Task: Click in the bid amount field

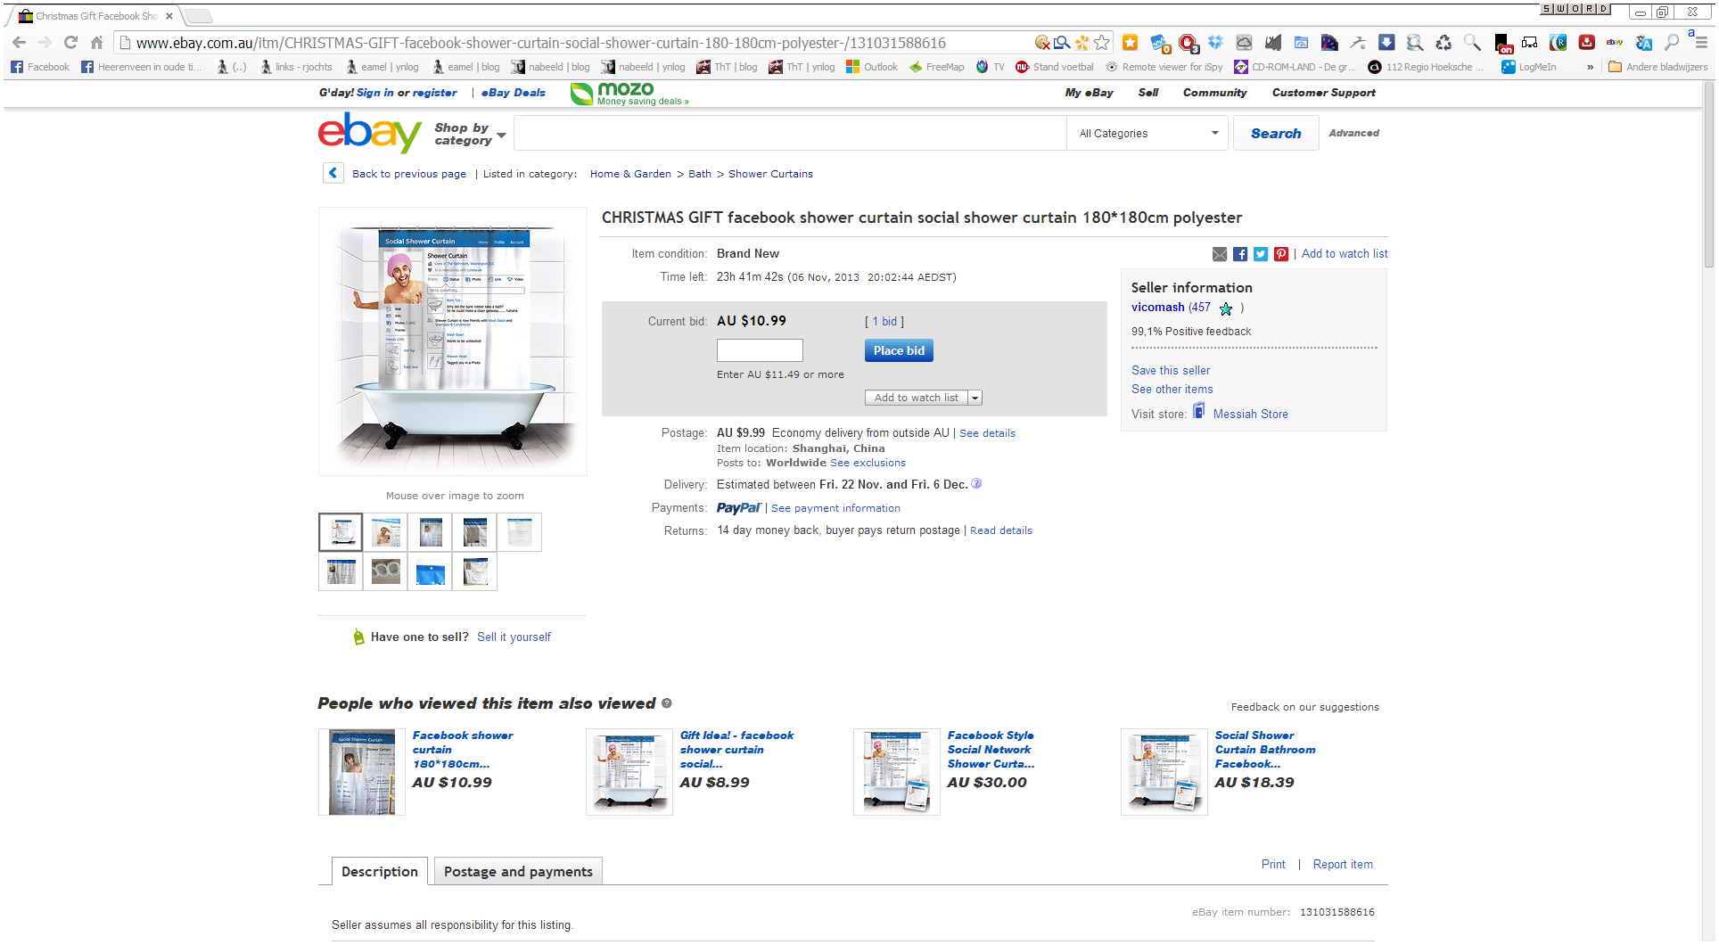Action: [x=760, y=350]
